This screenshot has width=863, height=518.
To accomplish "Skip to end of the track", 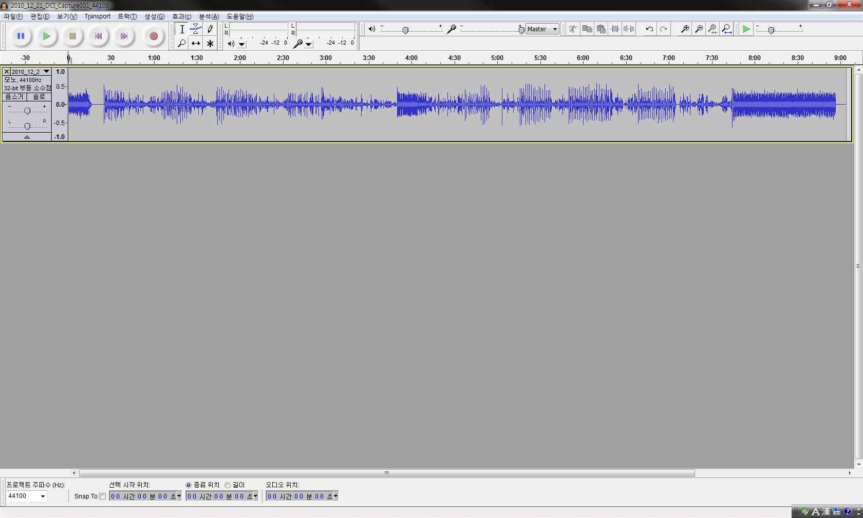I will pos(124,36).
